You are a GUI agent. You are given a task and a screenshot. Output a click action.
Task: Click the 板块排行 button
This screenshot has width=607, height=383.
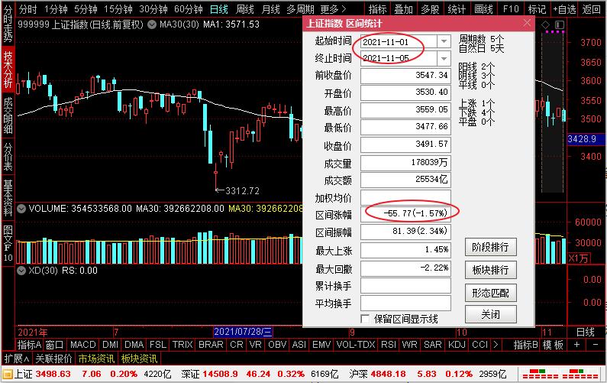point(490,270)
